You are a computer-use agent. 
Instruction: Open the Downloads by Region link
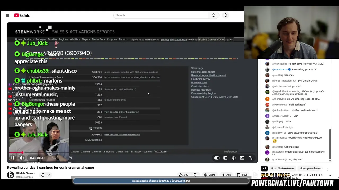pyautogui.click(x=203, y=93)
